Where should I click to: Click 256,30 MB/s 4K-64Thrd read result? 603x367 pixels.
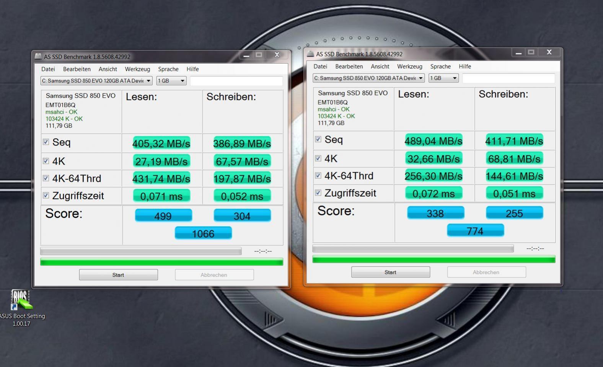click(434, 176)
